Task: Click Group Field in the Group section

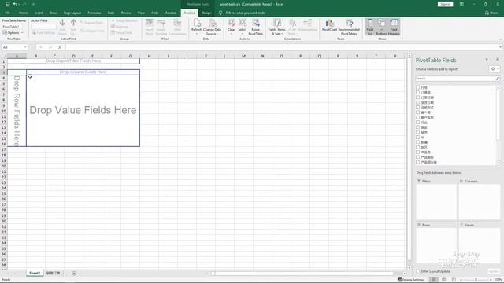Action: [x=121, y=32]
